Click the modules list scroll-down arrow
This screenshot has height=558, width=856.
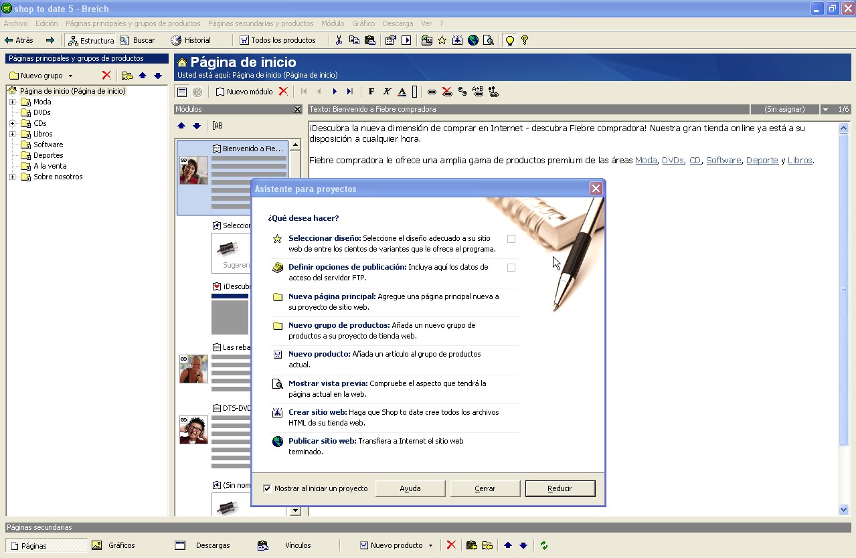tap(295, 511)
